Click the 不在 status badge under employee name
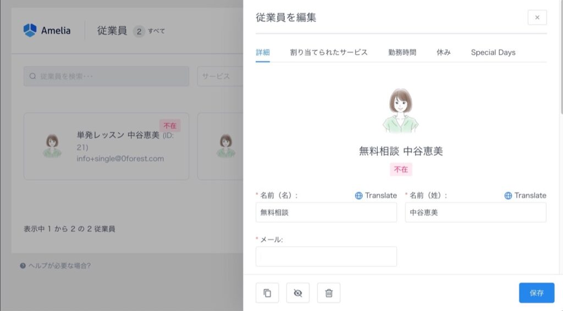 pos(401,169)
